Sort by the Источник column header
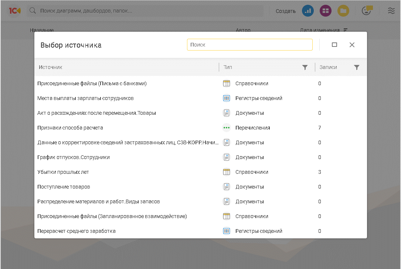The height and width of the screenshot is (269, 401). pyautogui.click(x=51, y=67)
